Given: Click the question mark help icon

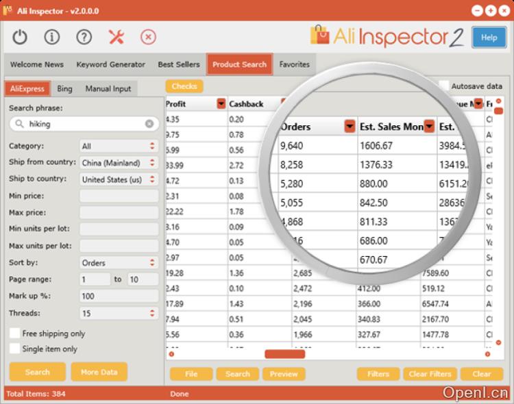Looking at the screenshot, I should tap(84, 37).
